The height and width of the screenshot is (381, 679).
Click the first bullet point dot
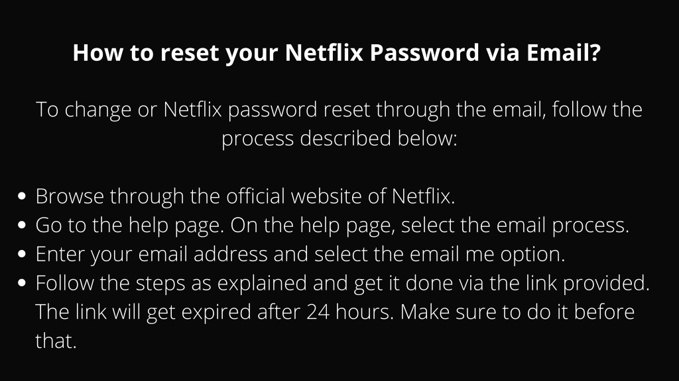[x=22, y=196]
